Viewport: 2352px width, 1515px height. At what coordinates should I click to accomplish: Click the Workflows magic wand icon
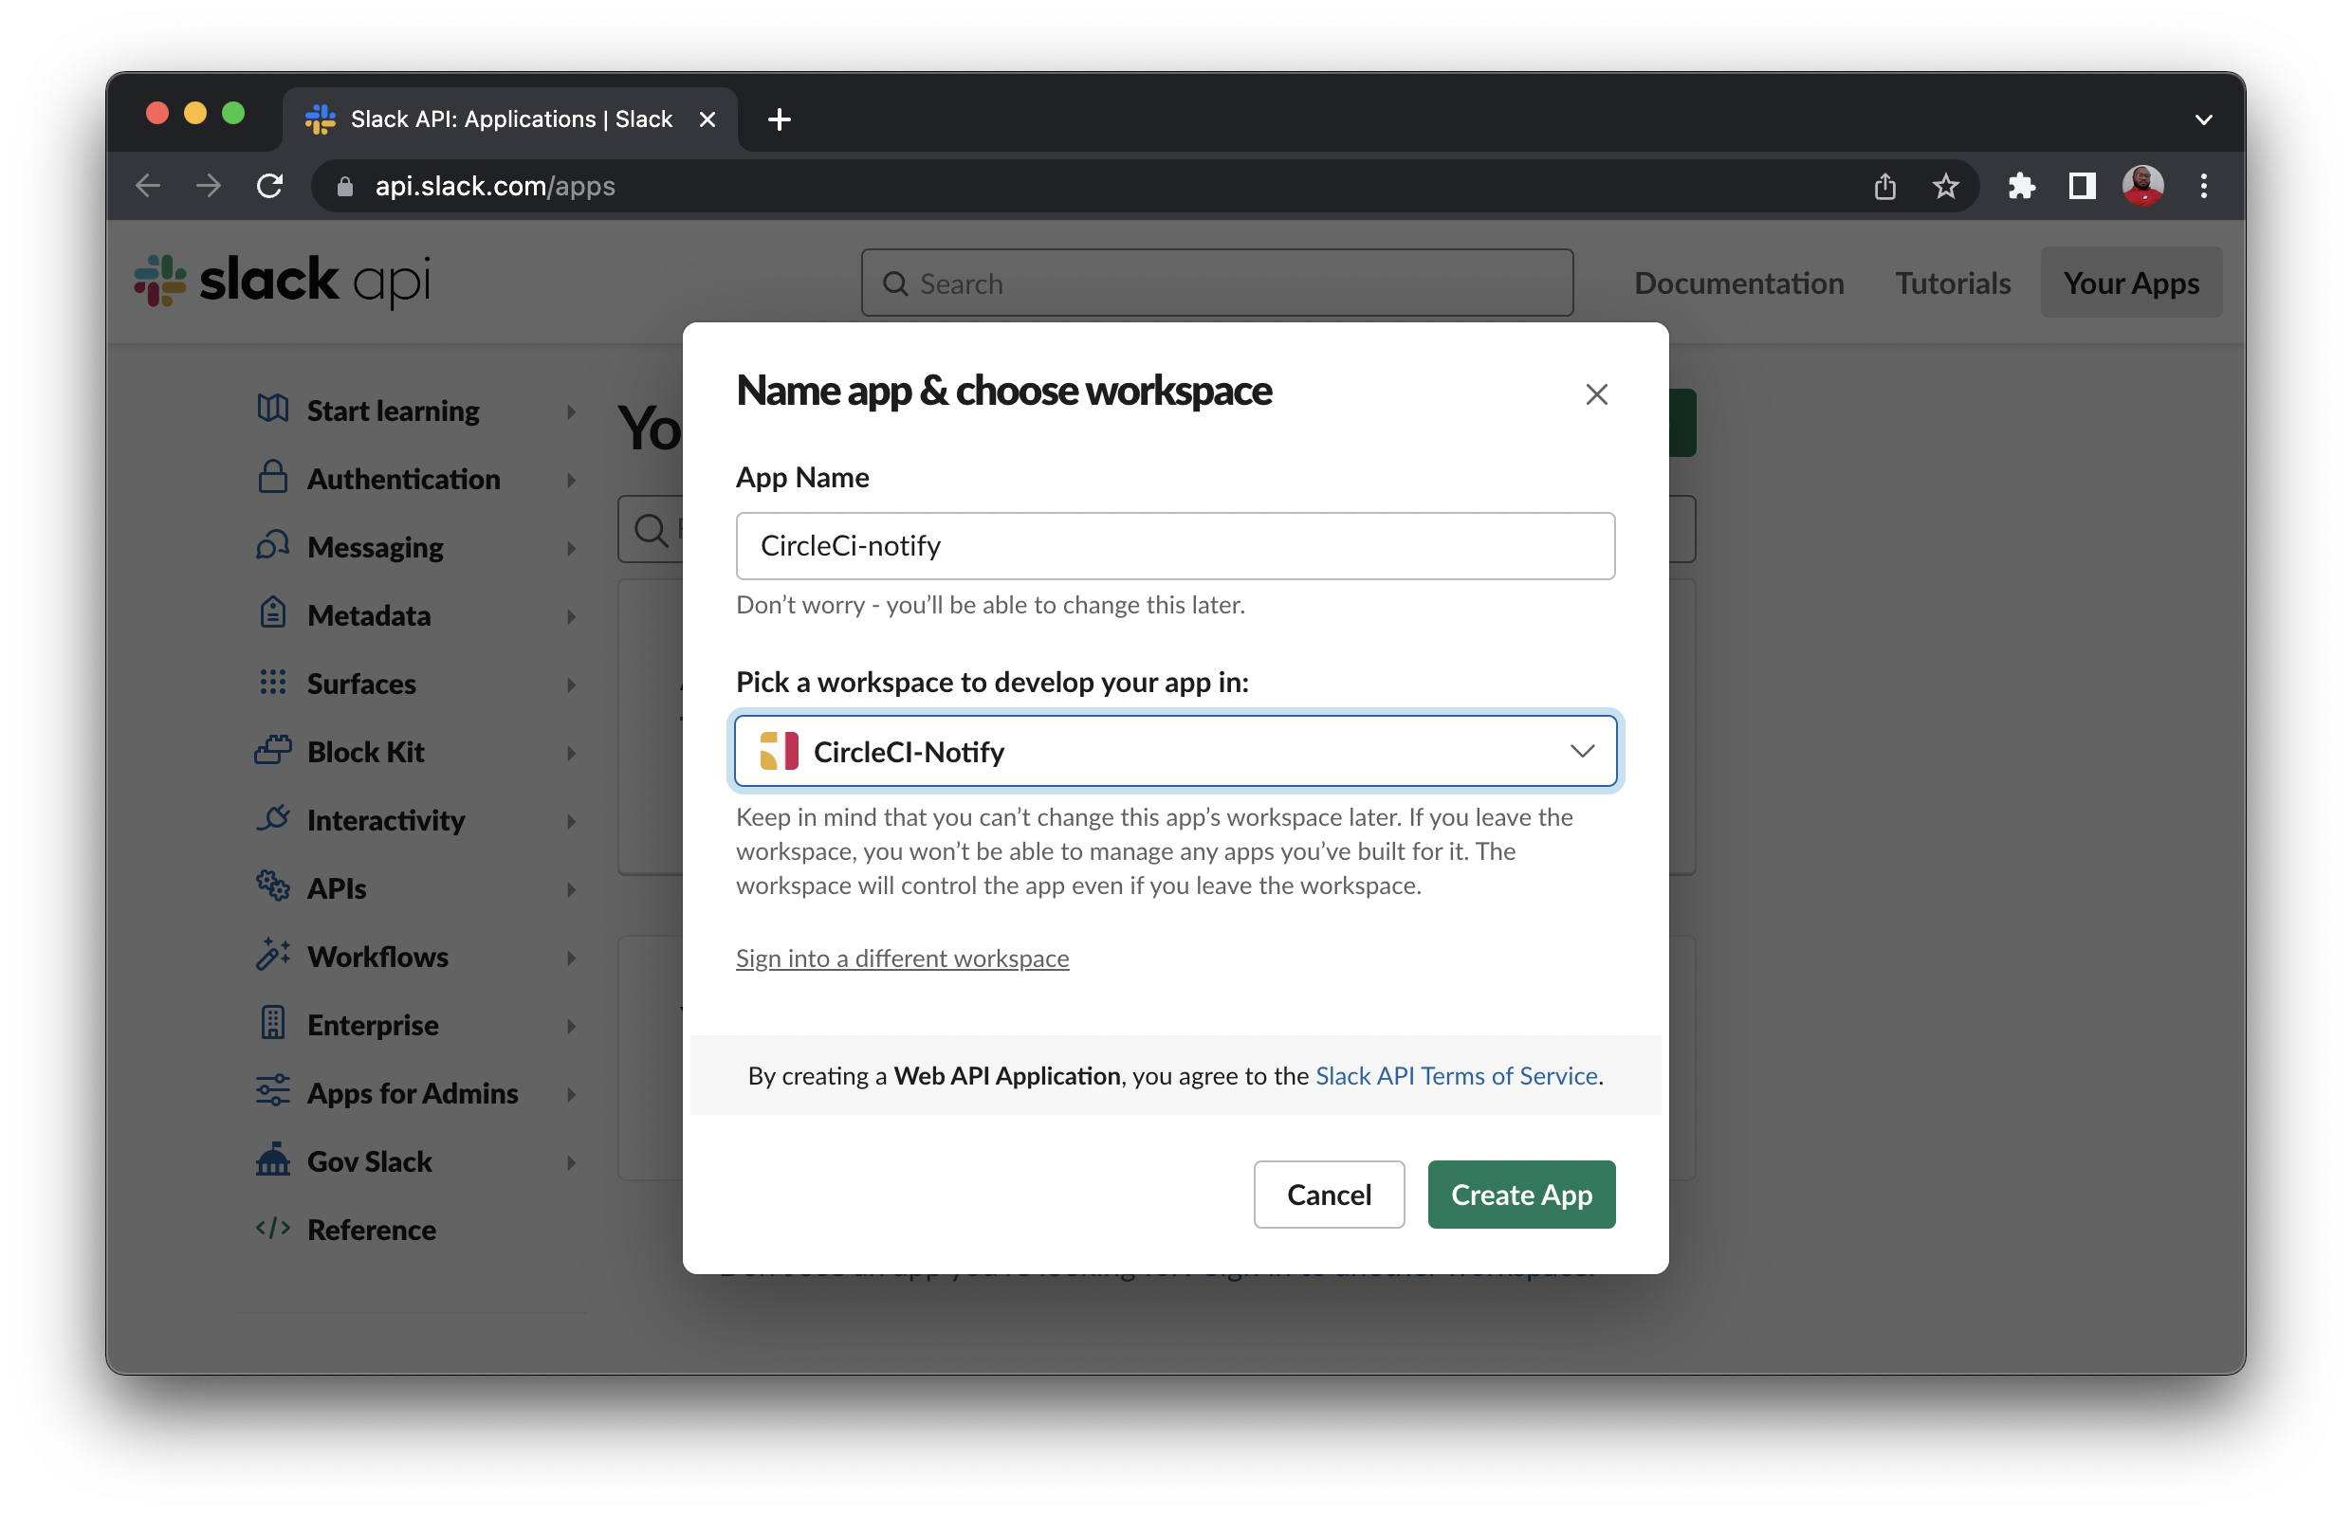click(x=272, y=956)
